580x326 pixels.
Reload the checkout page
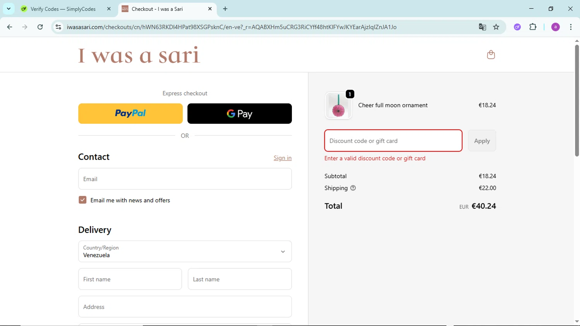pos(40,27)
